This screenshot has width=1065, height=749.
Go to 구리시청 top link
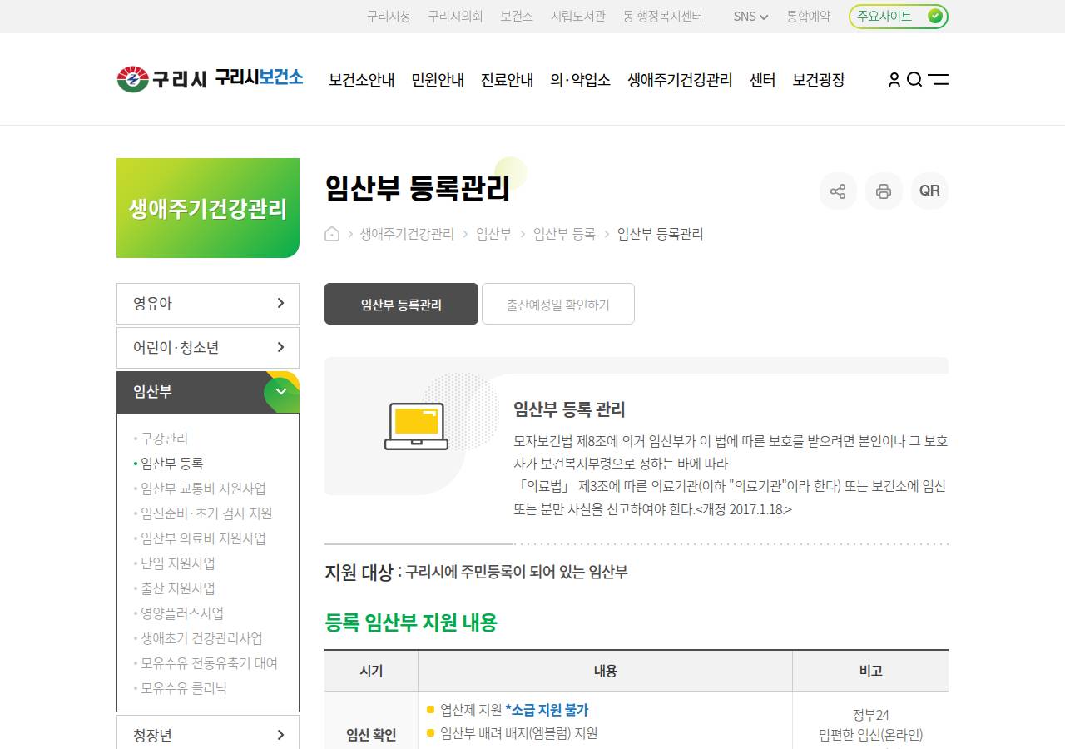point(389,16)
